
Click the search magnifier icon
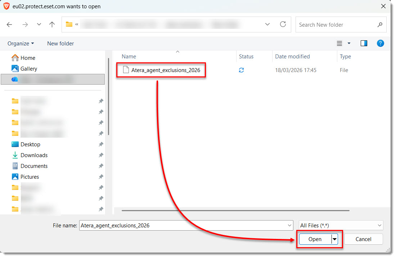pos(379,25)
